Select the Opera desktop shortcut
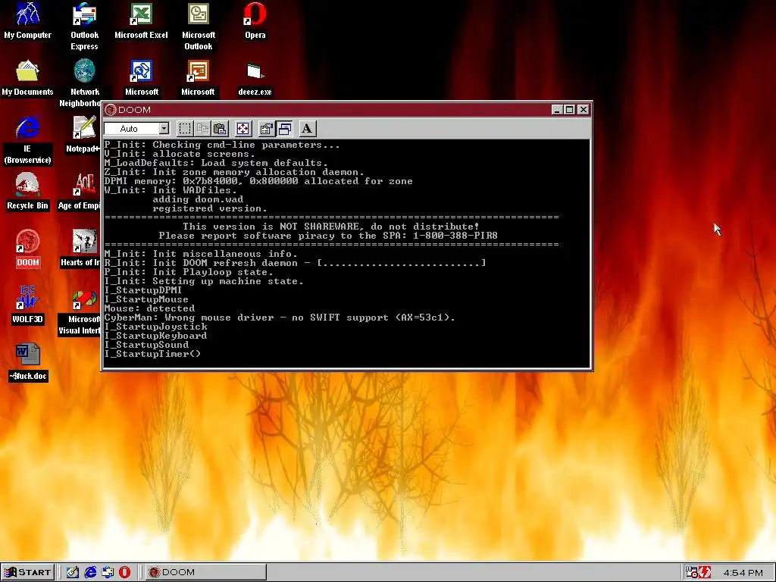This screenshot has width=776, height=582. coord(255,20)
